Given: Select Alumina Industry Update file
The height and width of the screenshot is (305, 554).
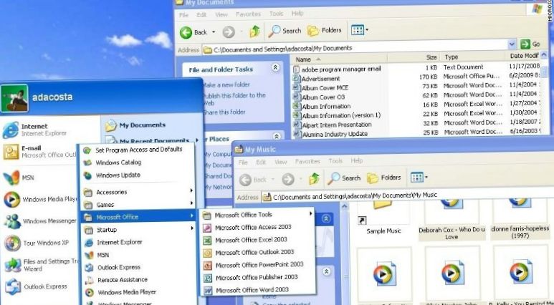Looking at the screenshot, I should point(330,134).
